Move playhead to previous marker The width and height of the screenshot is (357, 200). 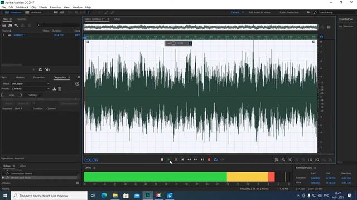click(182, 159)
